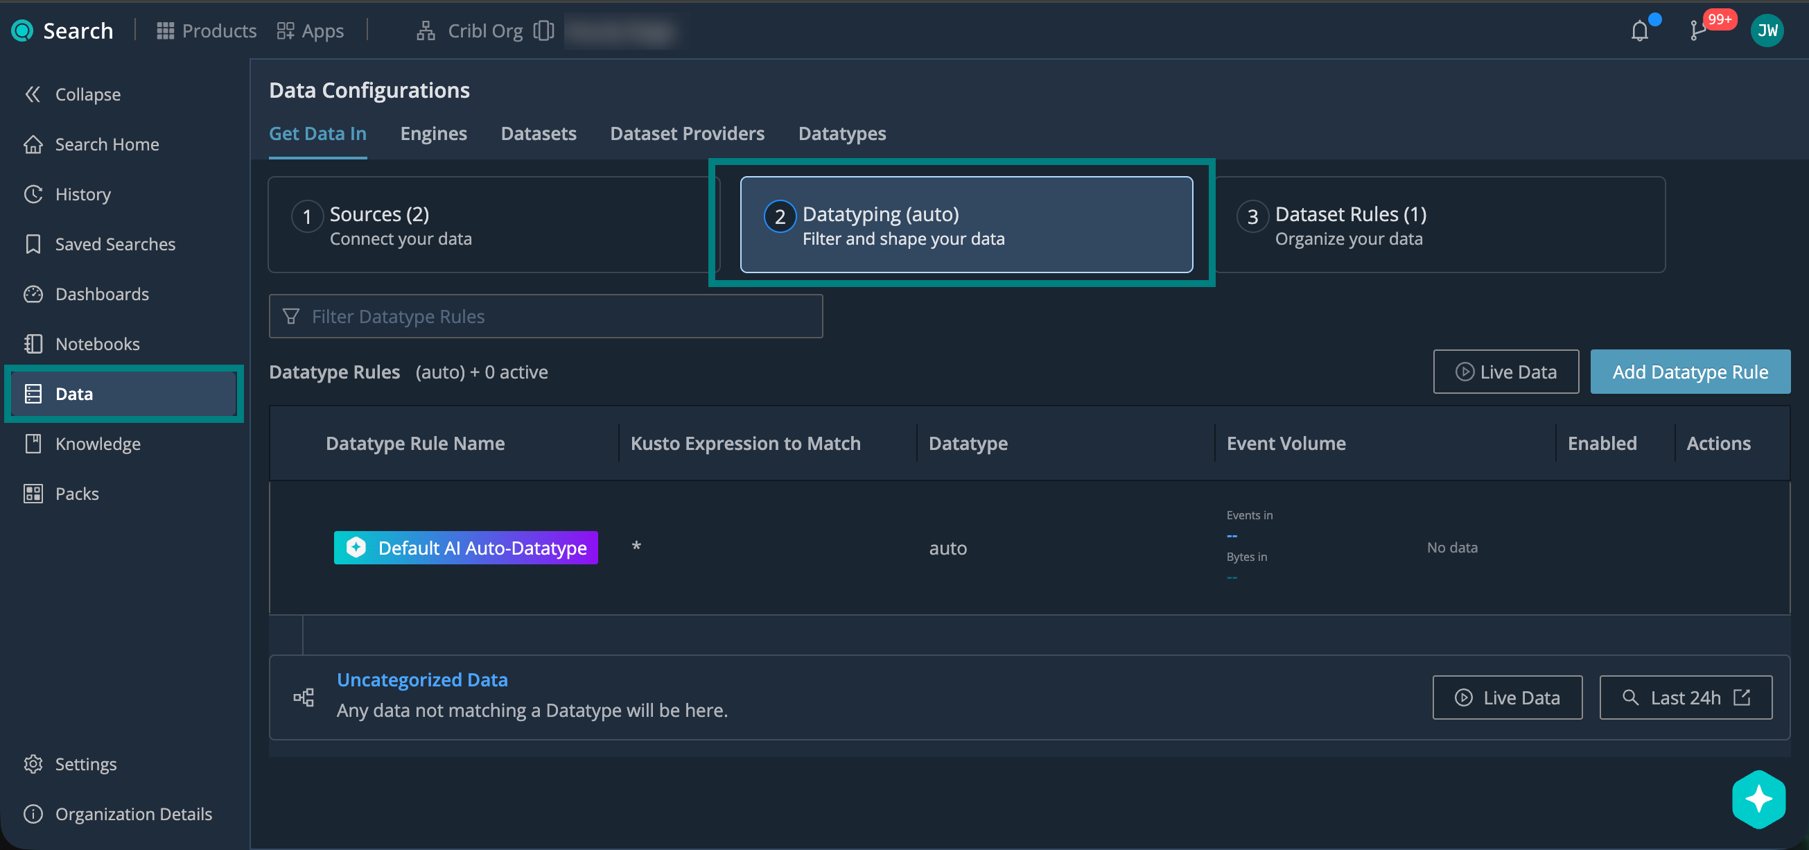The height and width of the screenshot is (850, 1809).
Task: Open Settings from the sidebar
Action: (x=70, y=763)
